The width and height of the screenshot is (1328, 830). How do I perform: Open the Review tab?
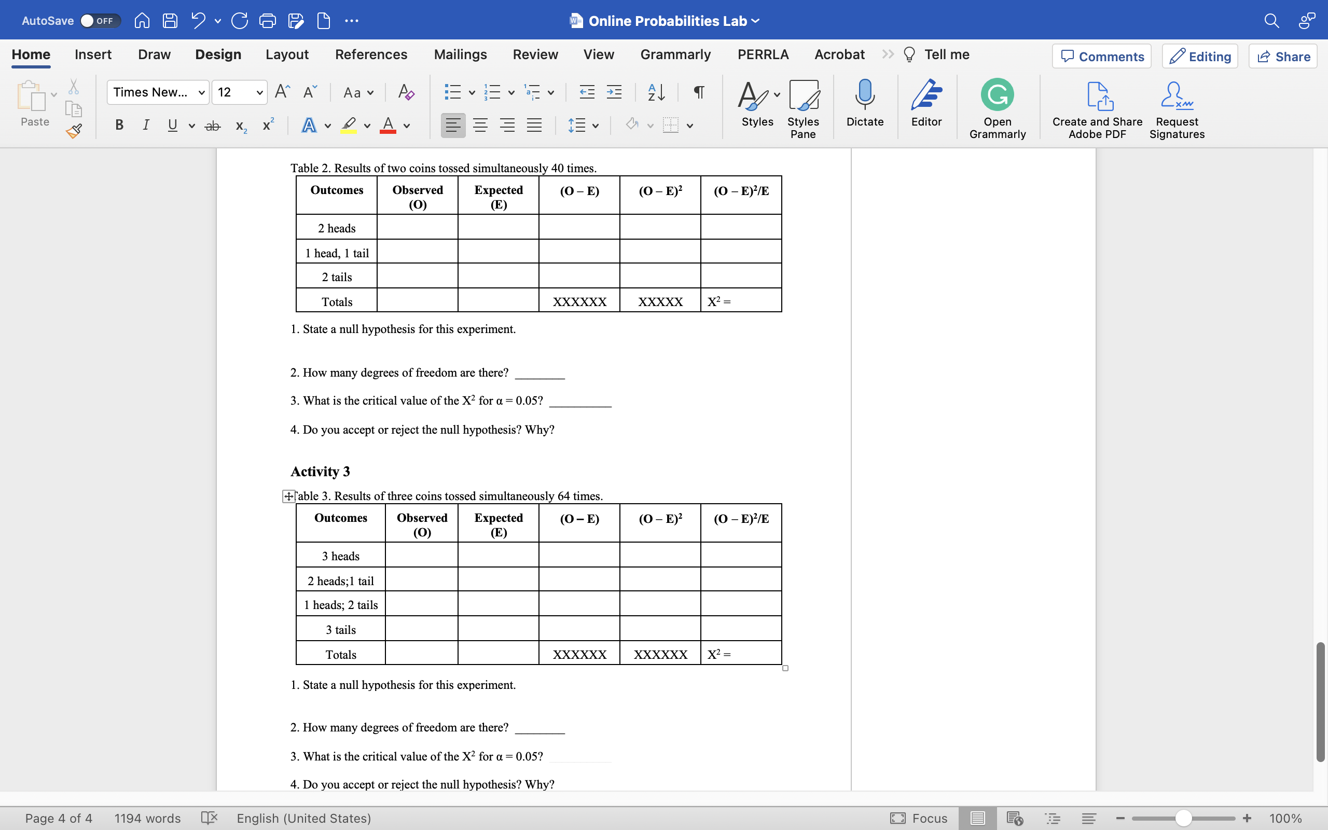click(535, 54)
